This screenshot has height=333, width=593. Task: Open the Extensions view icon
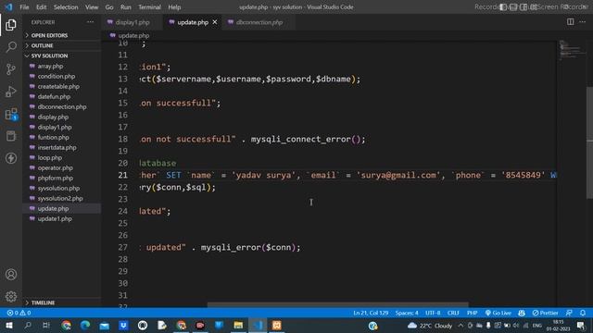click(x=11, y=114)
